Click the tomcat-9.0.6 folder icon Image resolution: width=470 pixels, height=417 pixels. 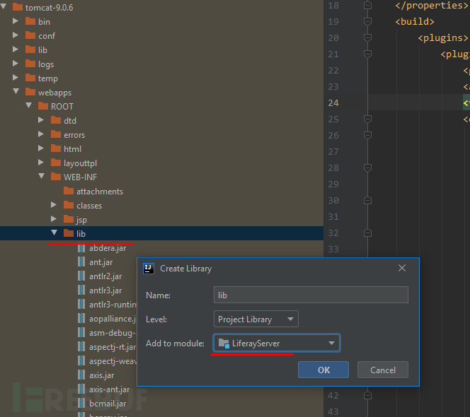coord(18,7)
